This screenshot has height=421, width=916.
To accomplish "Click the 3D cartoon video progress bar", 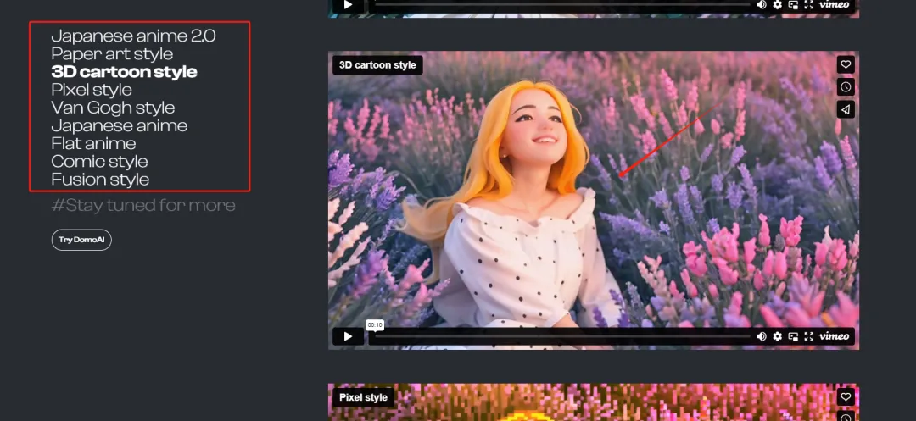I will coord(560,336).
